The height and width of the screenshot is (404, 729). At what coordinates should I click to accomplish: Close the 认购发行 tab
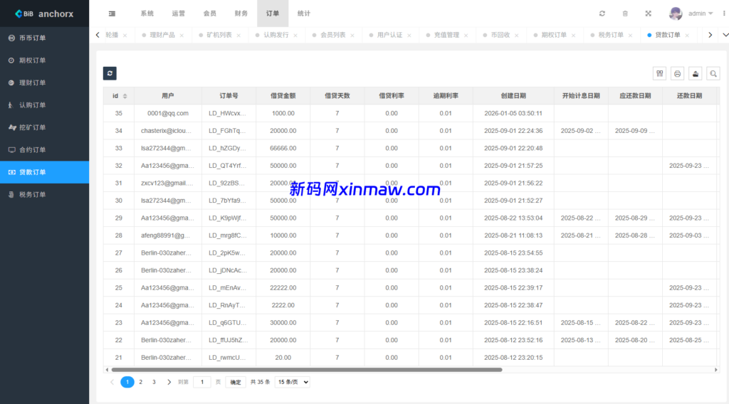[x=295, y=36]
